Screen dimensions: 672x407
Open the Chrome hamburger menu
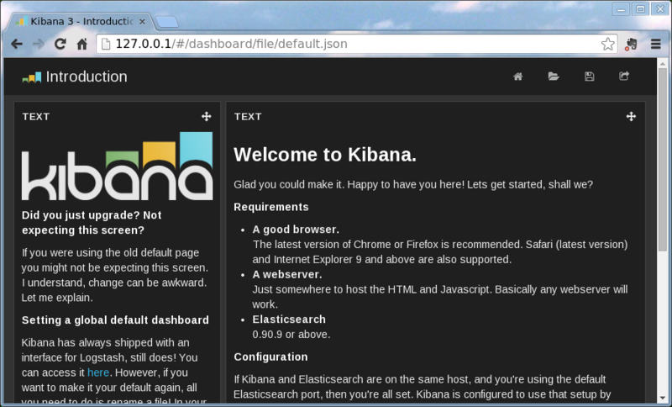tap(656, 44)
